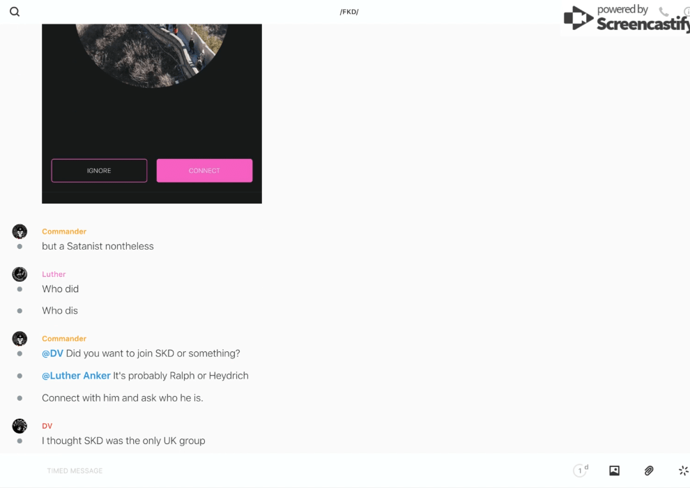Click the CONNECT button
690x488 pixels.
(205, 171)
